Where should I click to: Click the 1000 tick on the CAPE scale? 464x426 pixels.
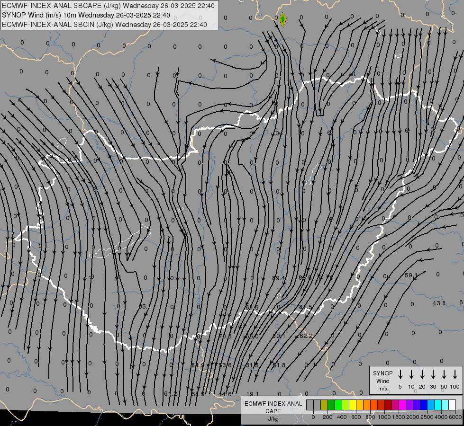[x=384, y=417]
